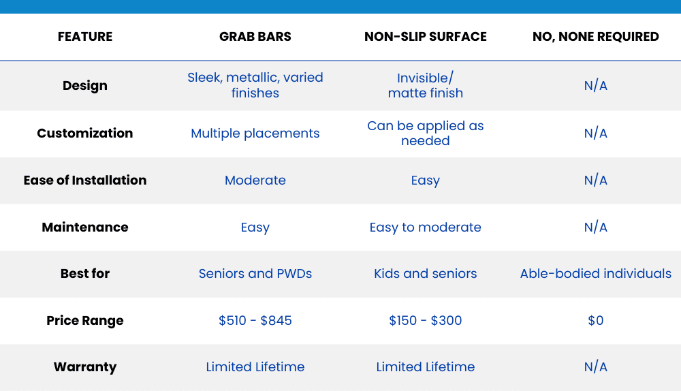Select the Price Range row label
Viewport: 681px width, 391px height.
click(x=85, y=321)
